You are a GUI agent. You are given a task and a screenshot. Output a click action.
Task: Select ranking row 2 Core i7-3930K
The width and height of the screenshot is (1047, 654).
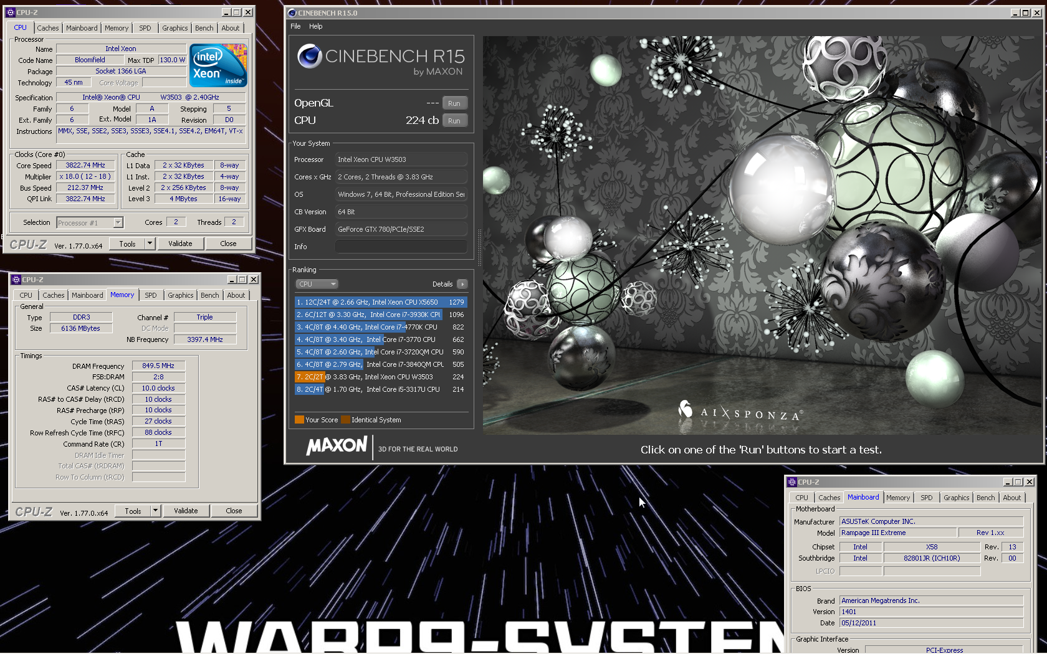pos(380,315)
